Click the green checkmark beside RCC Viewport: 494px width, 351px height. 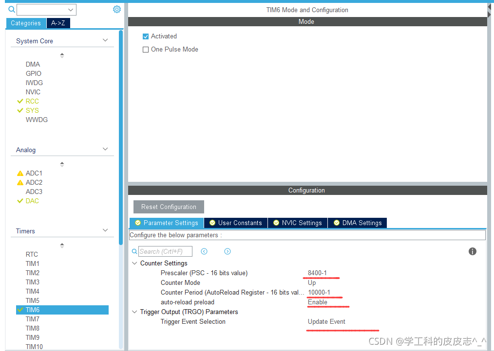[20, 101]
